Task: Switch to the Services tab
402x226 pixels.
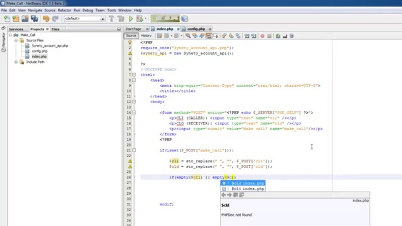Action: pyautogui.click(x=16, y=29)
